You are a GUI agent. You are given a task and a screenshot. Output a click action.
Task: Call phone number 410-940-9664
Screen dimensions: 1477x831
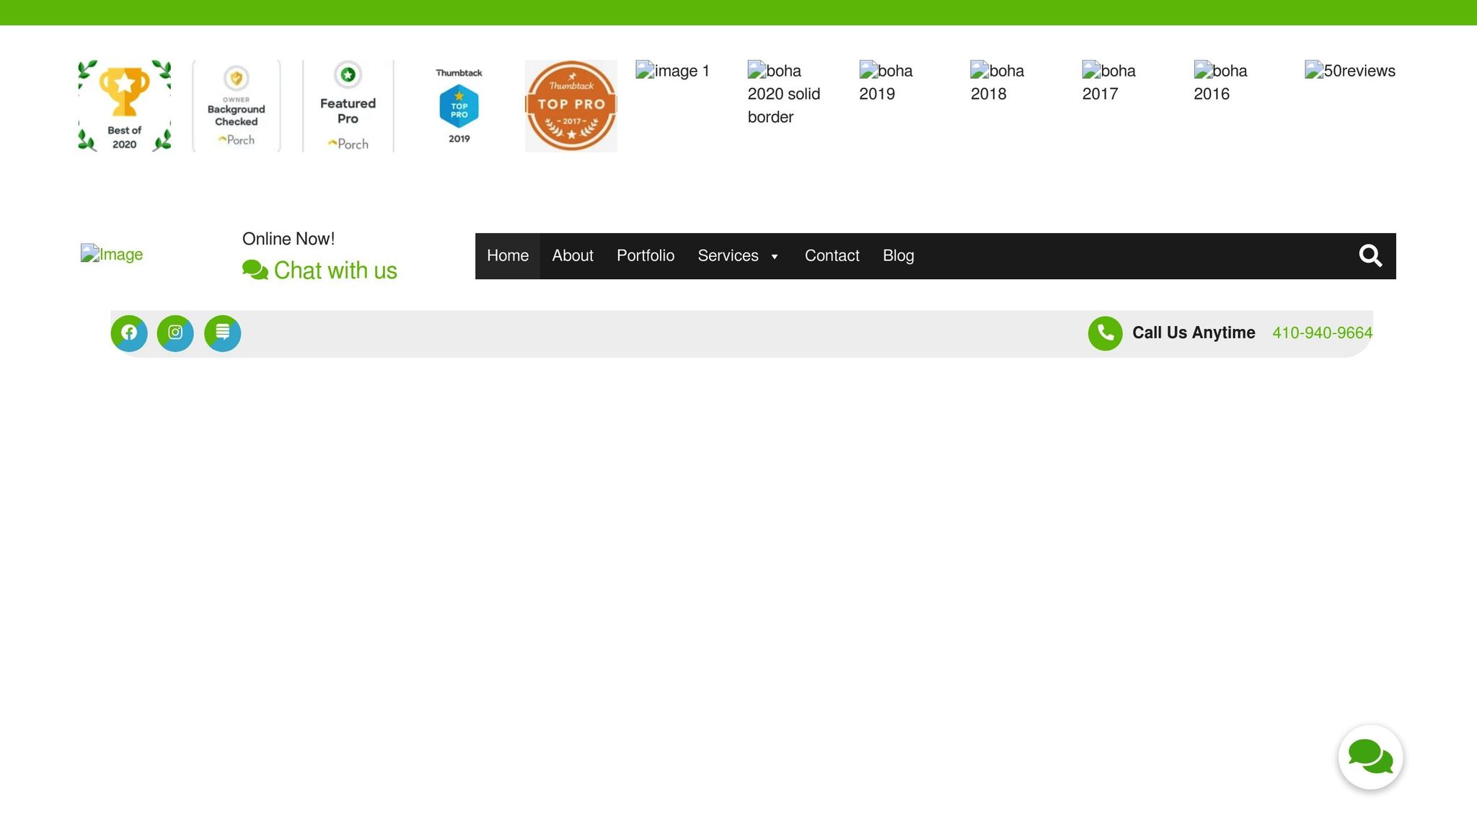coord(1322,333)
